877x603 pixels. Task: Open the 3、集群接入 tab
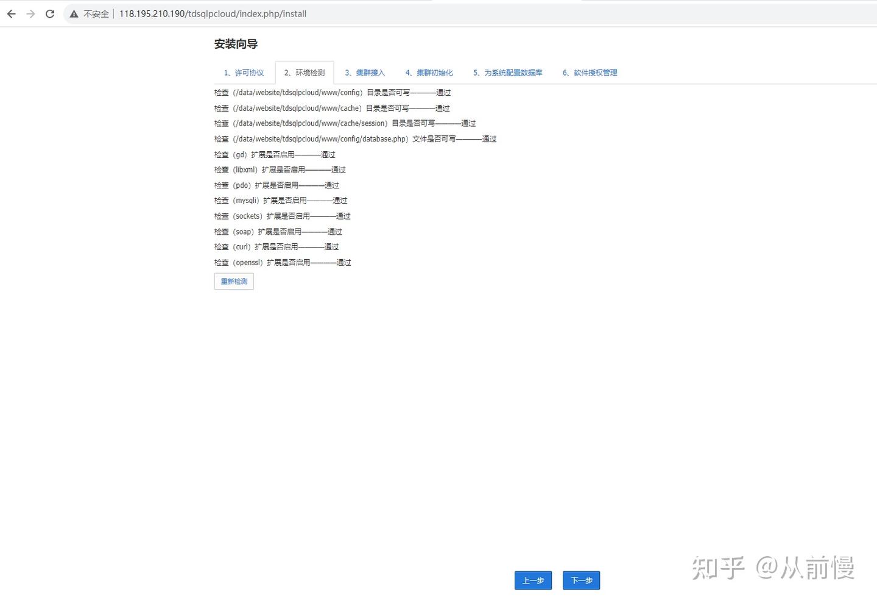click(x=364, y=72)
